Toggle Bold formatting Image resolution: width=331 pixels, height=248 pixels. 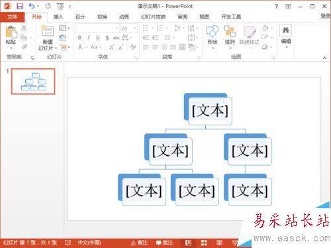click(x=79, y=38)
